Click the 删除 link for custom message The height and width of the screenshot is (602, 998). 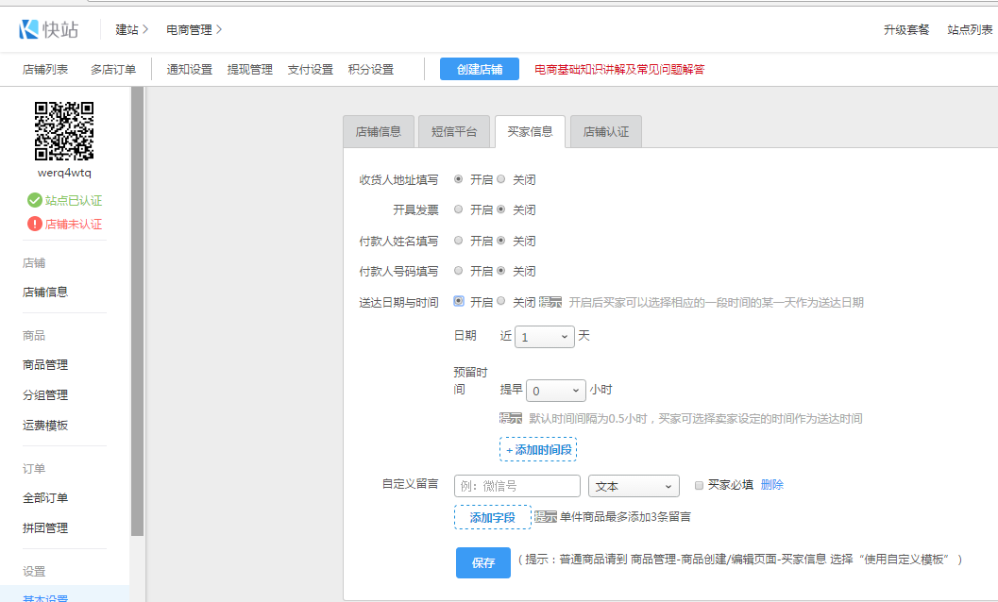click(771, 485)
